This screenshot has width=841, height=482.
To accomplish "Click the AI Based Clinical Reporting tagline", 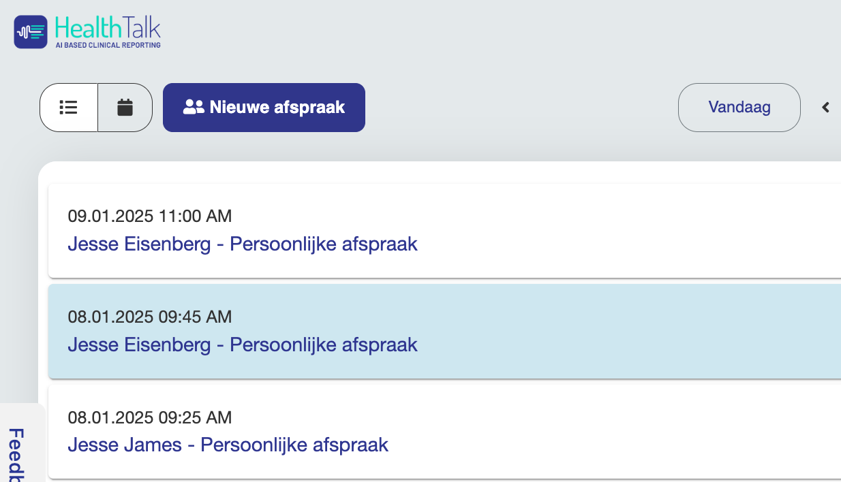I will click(x=108, y=45).
